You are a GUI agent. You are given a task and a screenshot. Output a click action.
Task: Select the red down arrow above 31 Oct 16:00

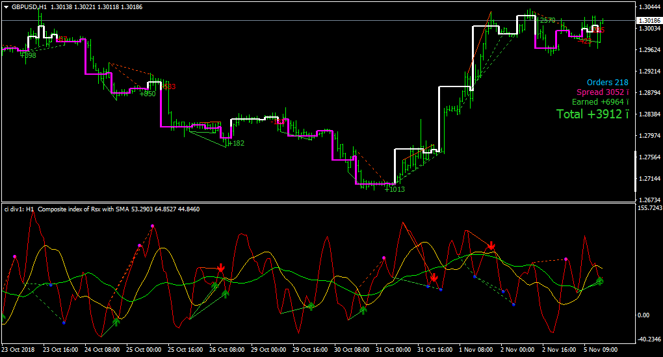434,278
